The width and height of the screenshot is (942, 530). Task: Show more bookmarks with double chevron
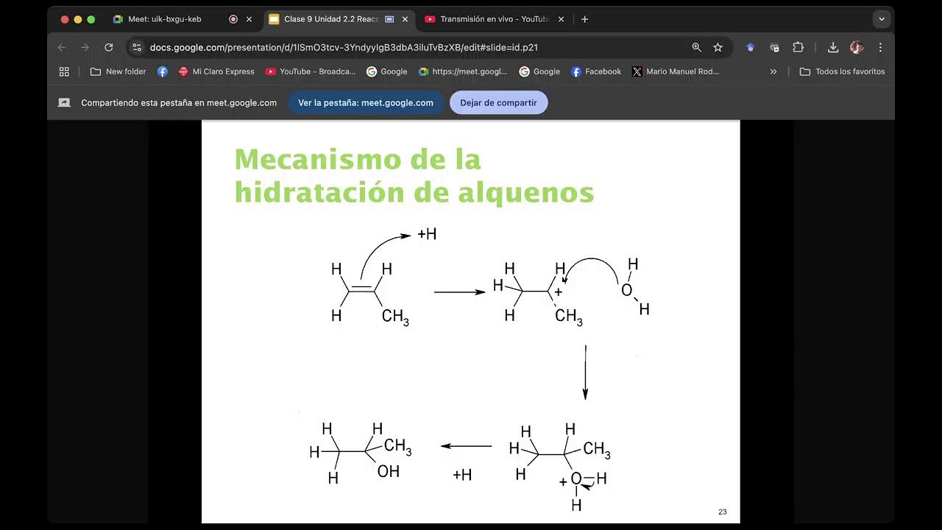[x=773, y=71]
